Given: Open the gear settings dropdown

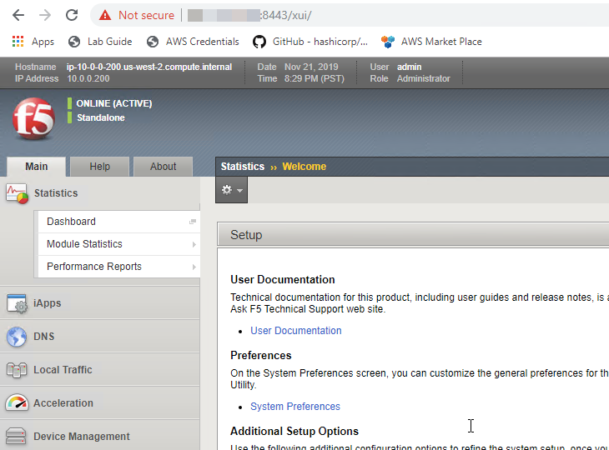Looking at the screenshot, I should [x=231, y=190].
